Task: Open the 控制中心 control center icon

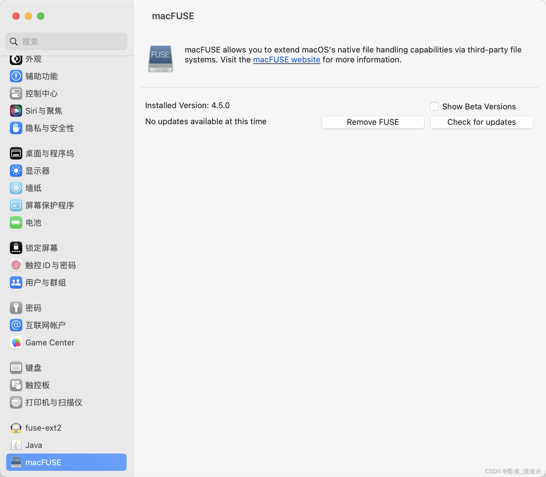Action: pos(16,93)
